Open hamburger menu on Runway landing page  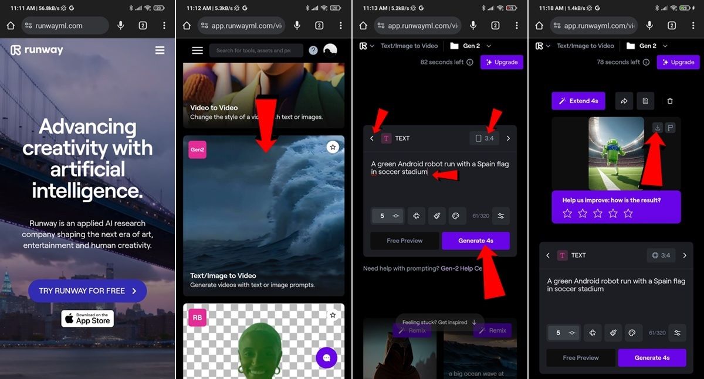160,50
